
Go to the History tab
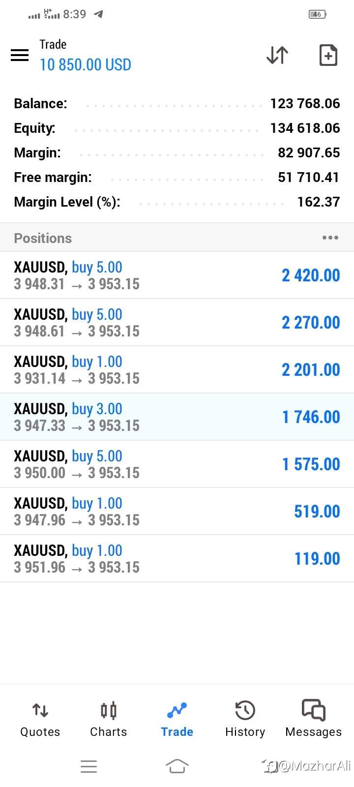click(x=245, y=719)
